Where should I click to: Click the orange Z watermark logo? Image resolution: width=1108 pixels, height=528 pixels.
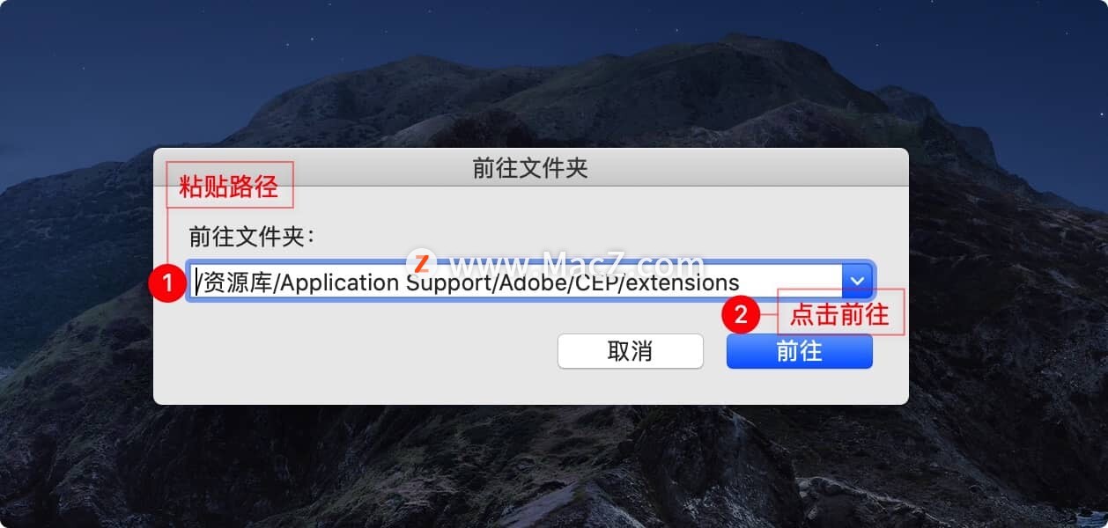pos(422,262)
